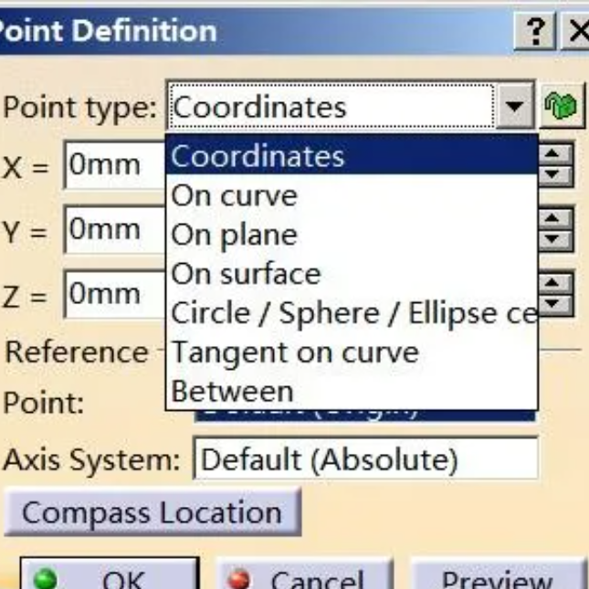Confirm with the OK button
The image size is (589, 589).
click(x=108, y=575)
